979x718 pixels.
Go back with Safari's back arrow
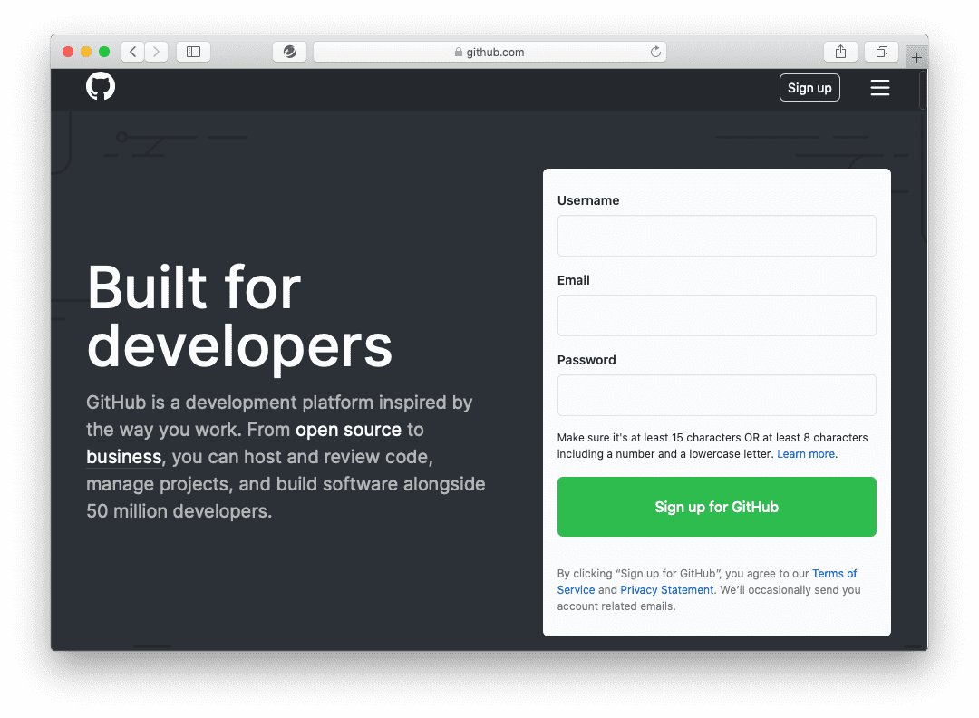coord(133,52)
